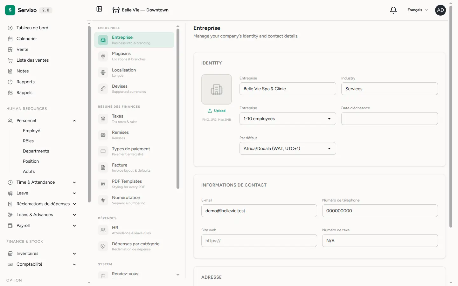Click the Site web input field
The height and width of the screenshot is (286, 458).
tap(259, 241)
